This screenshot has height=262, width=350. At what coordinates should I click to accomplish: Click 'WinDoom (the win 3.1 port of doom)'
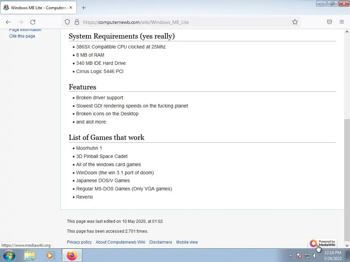point(115,173)
